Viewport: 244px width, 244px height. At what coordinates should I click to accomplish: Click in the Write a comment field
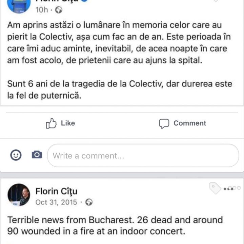(143, 156)
